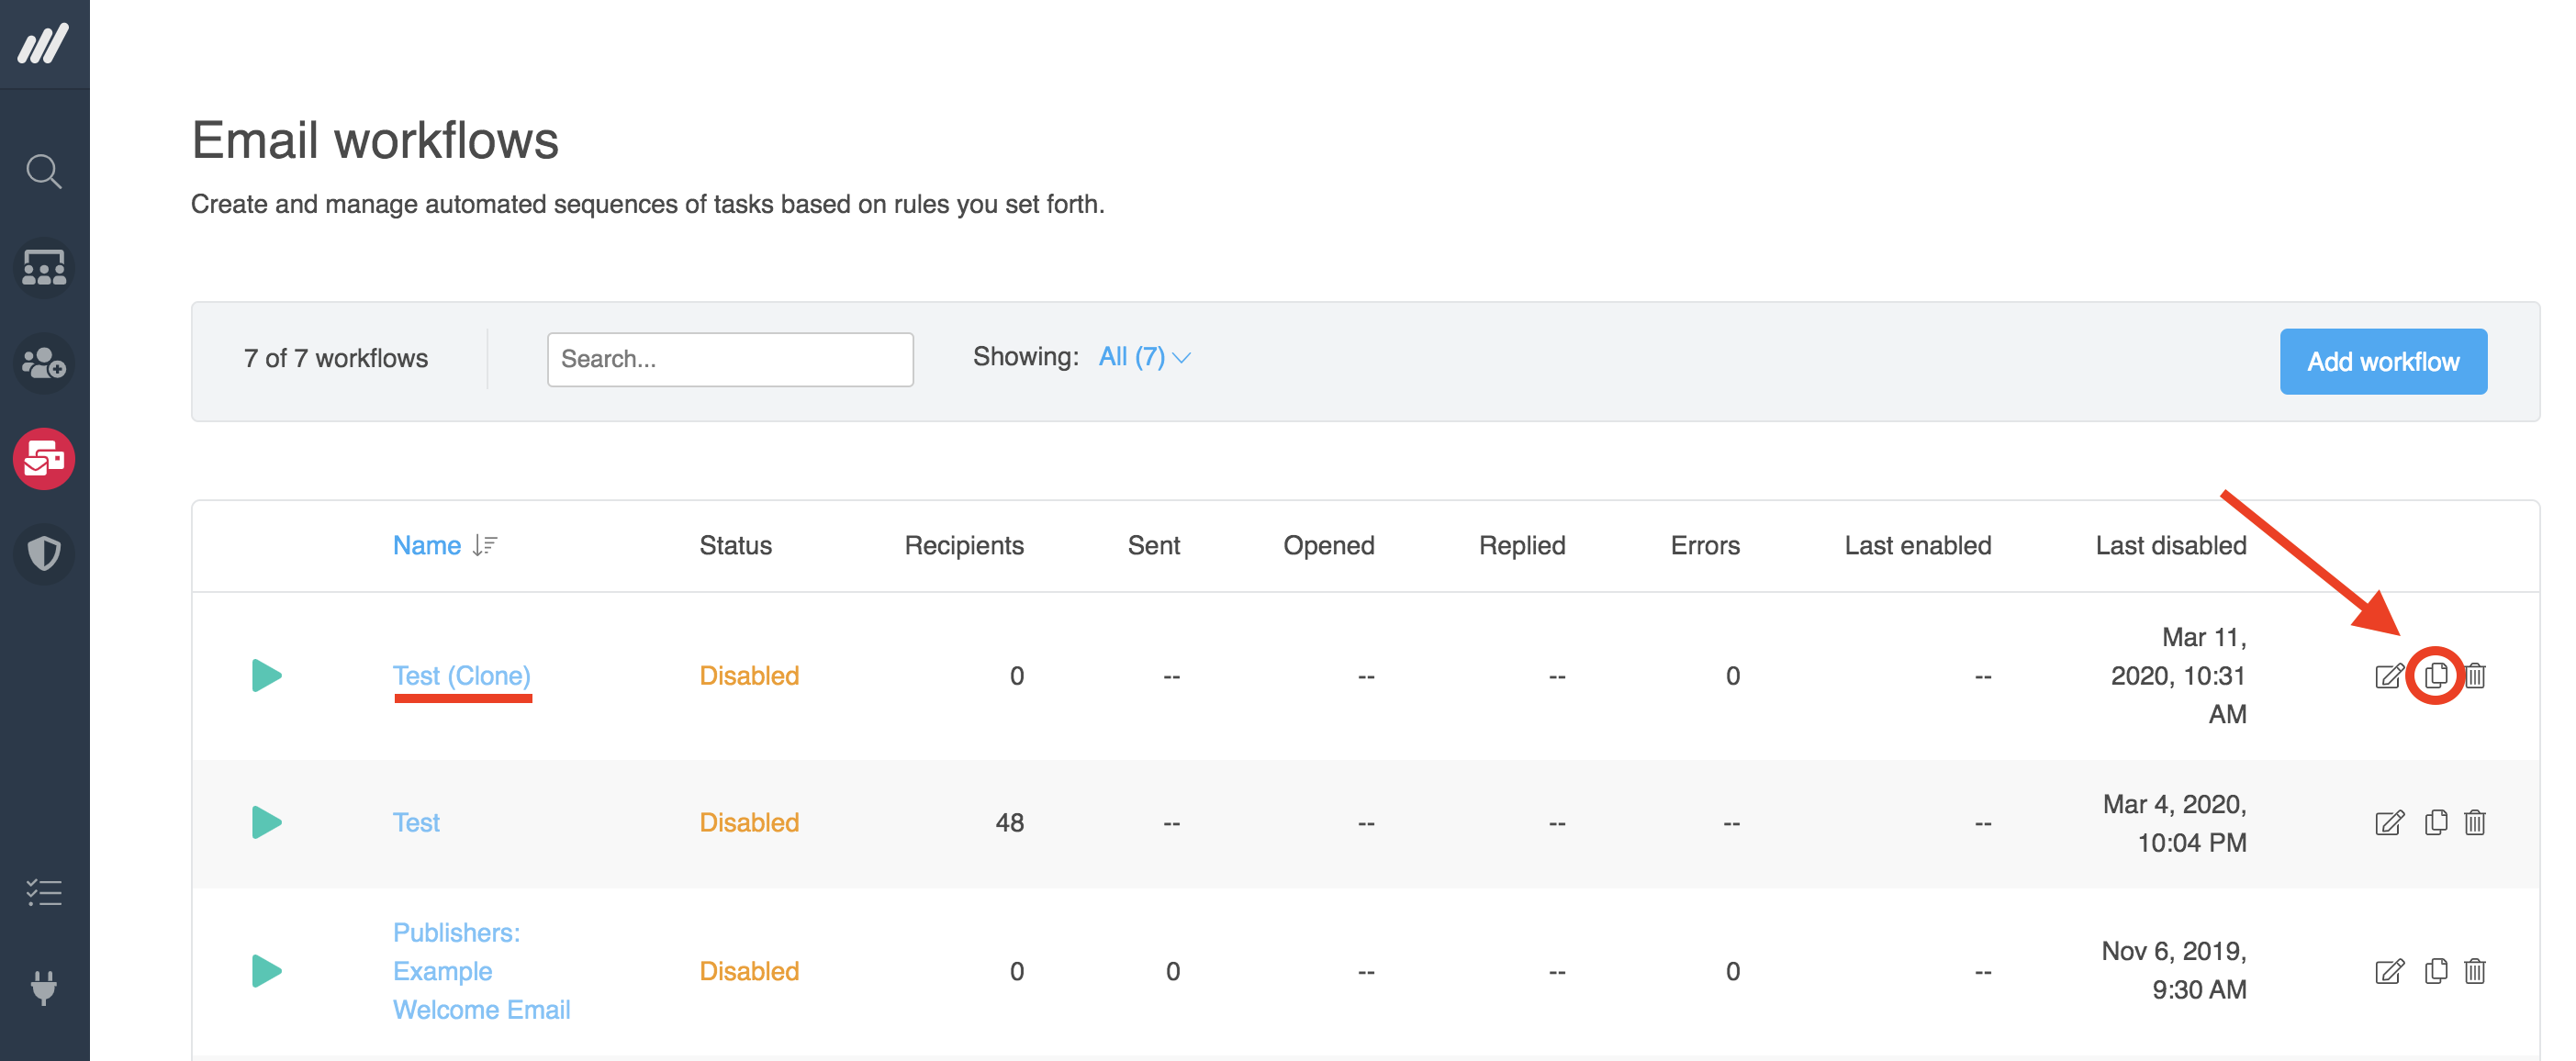2576x1061 pixels.
Task: Open the plug integrations sidebar icon
Action: tap(44, 987)
